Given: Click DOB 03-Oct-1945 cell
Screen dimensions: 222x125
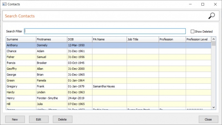Looking at the screenshot, I should pyautogui.click(x=80, y=63).
